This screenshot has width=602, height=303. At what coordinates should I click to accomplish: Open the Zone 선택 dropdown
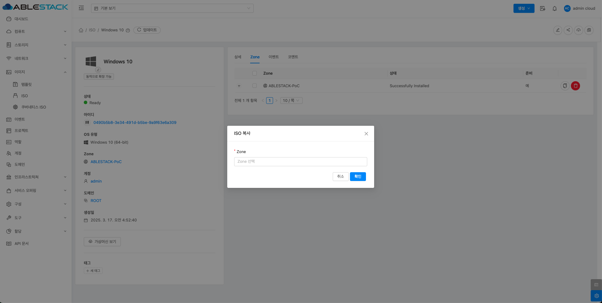click(300, 162)
